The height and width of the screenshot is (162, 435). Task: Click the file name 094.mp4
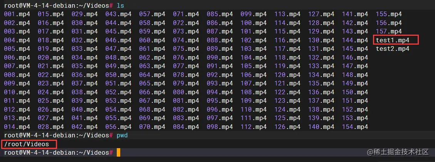click(220, 92)
